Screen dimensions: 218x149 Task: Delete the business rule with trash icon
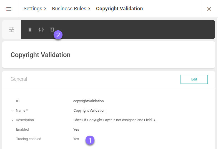pyautogui.click(x=30, y=30)
